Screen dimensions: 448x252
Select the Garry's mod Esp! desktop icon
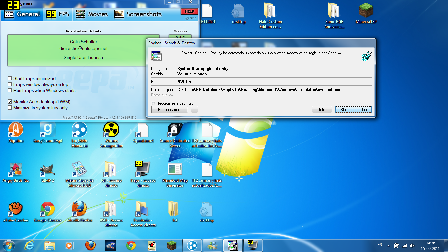(48, 133)
